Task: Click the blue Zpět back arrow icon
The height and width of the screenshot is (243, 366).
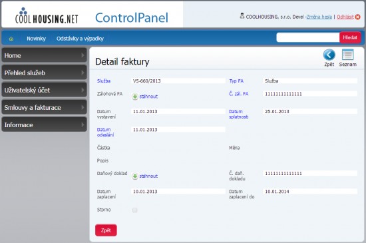Action: coord(329,55)
